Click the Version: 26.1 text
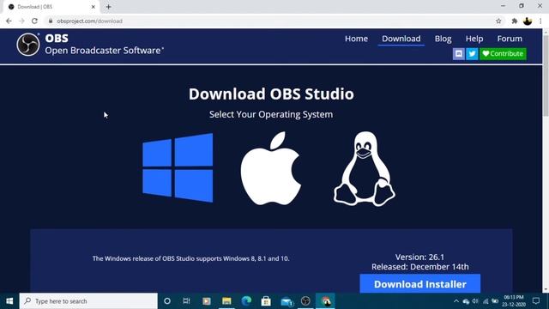The image size is (549, 309). pos(419,257)
